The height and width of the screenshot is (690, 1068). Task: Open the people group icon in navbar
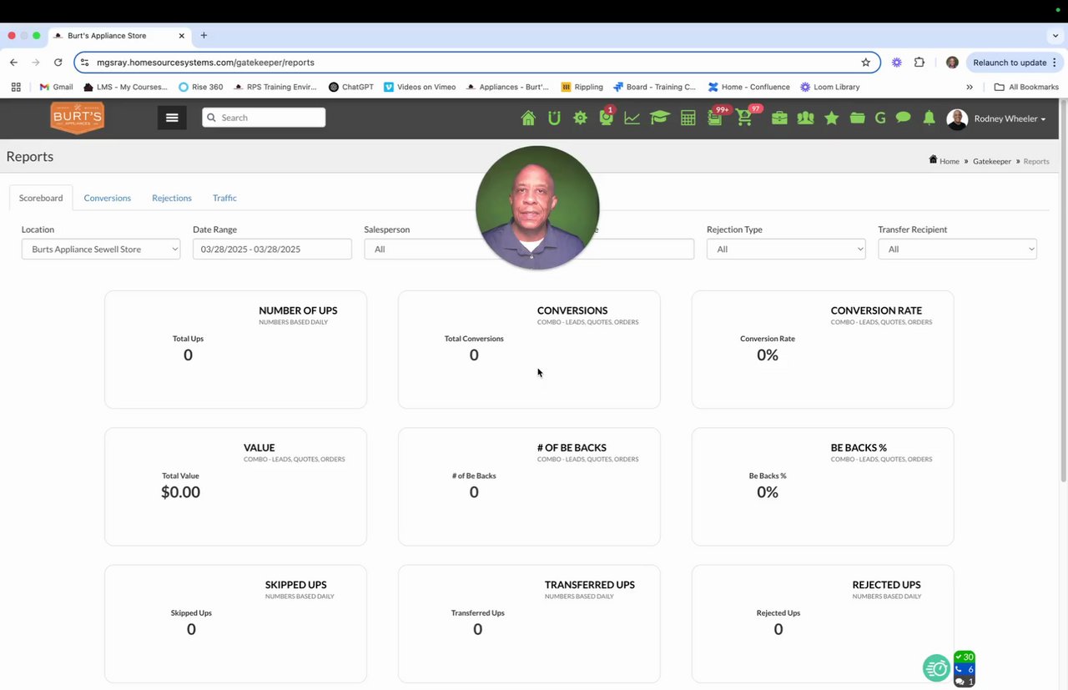pyautogui.click(x=805, y=118)
